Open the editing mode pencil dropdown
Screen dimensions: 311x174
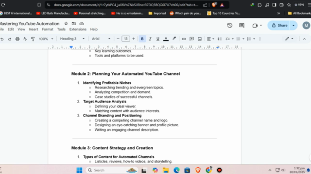289,39
